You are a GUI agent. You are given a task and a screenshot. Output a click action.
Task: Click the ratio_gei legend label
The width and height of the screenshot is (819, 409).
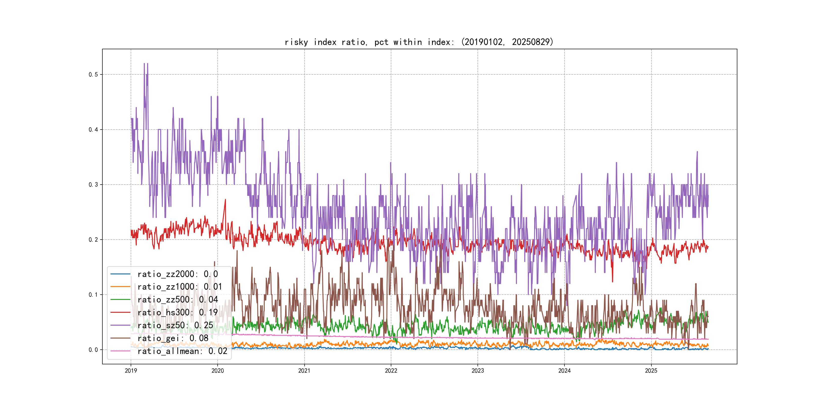(173, 338)
